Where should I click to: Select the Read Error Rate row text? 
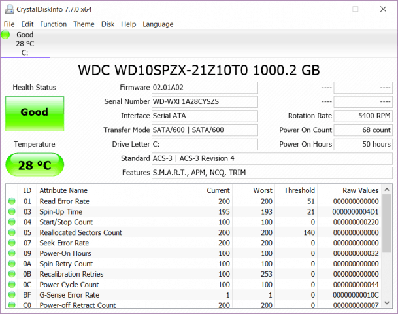coord(65,201)
